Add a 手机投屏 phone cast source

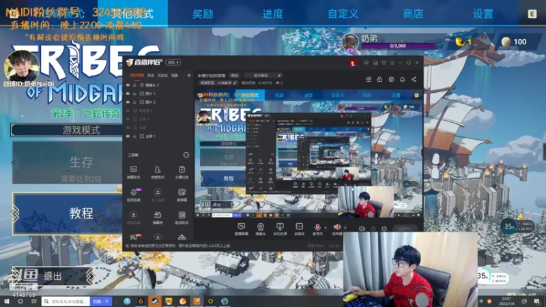pos(280,229)
